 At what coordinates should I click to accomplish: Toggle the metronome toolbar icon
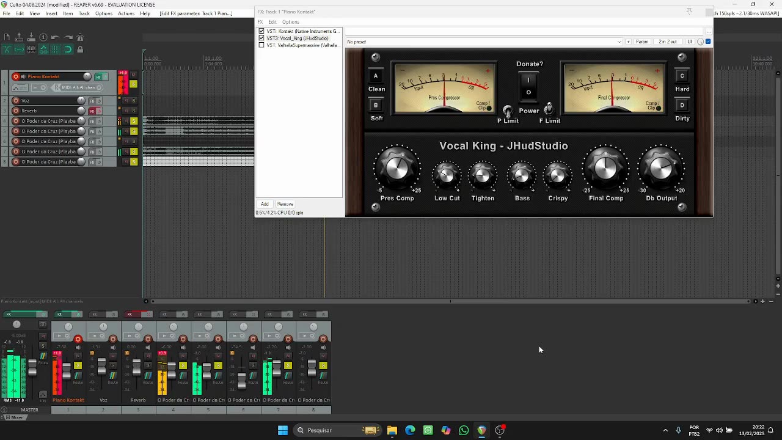click(80, 37)
